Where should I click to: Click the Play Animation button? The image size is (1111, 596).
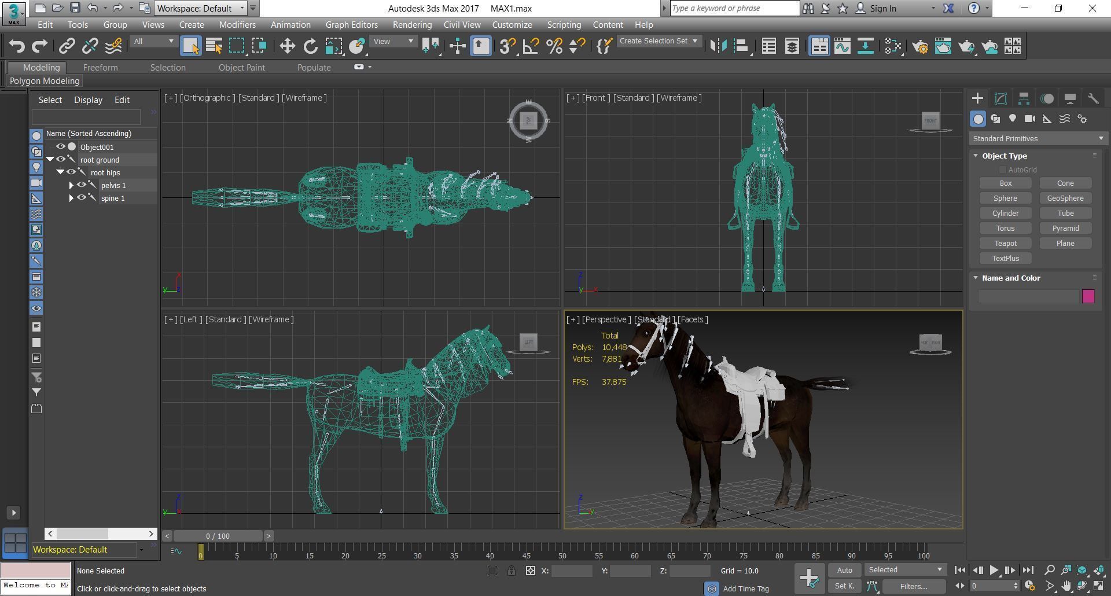pos(994,571)
